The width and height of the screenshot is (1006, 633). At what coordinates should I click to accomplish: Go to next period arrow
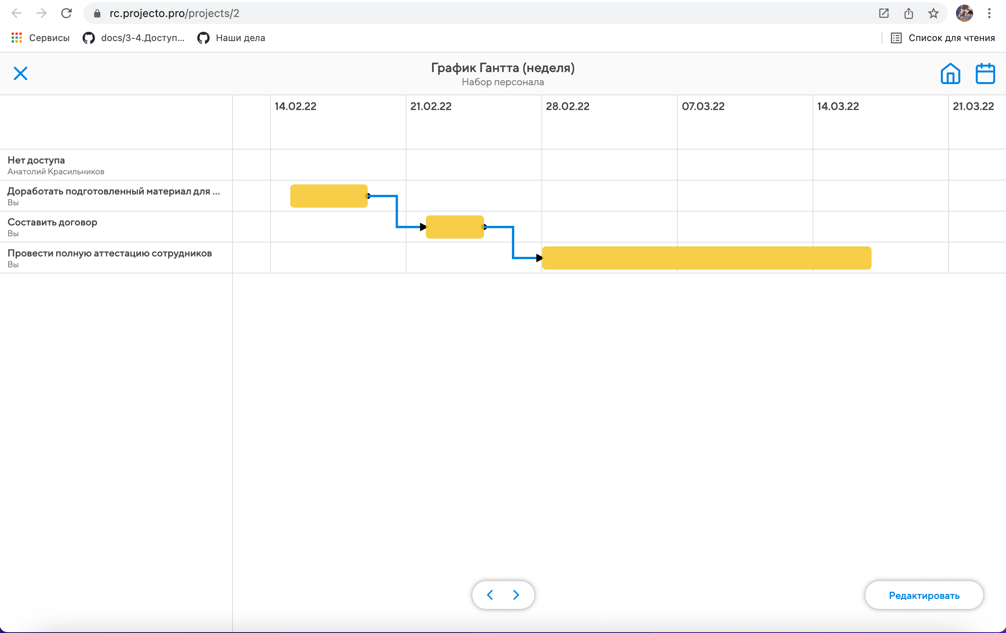[x=516, y=595]
